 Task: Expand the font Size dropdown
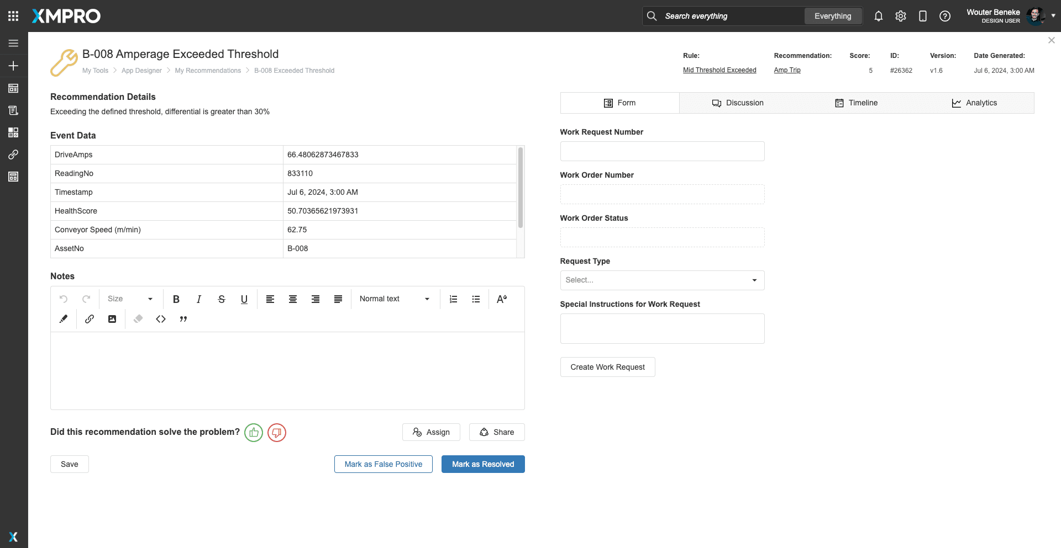[130, 299]
